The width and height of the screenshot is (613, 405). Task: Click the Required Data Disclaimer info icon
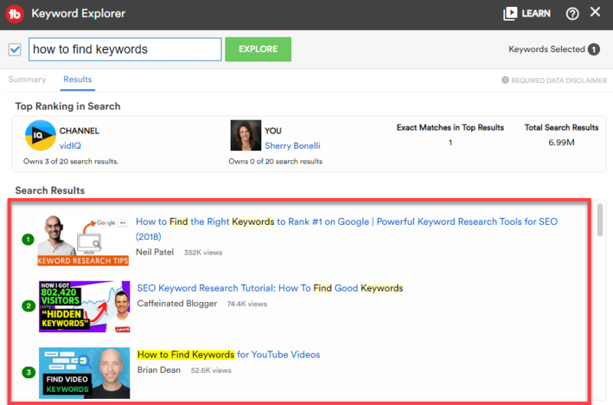[505, 81]
